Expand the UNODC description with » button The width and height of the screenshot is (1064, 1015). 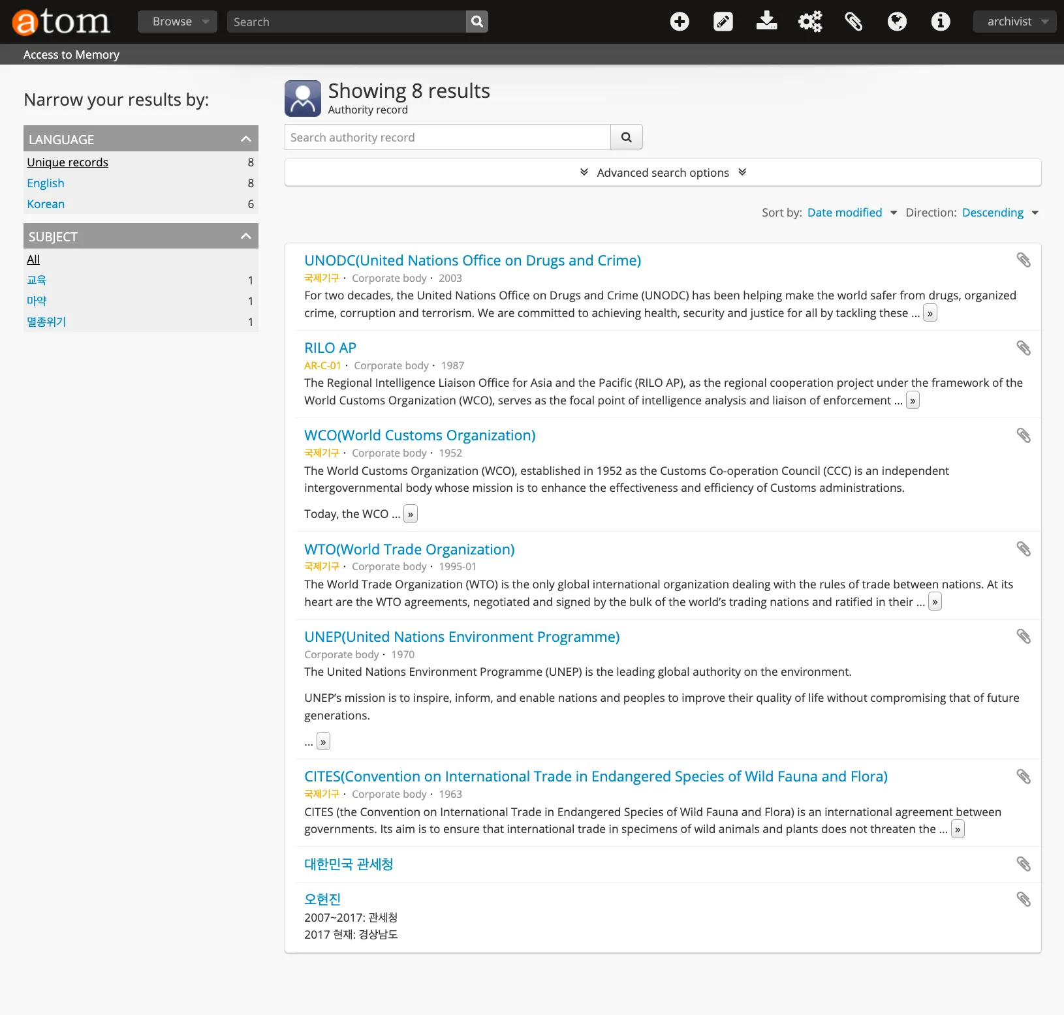pos(930,313)
